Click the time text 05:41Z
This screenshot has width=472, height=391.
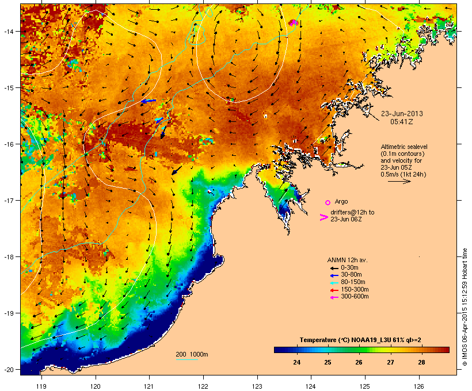402,122
